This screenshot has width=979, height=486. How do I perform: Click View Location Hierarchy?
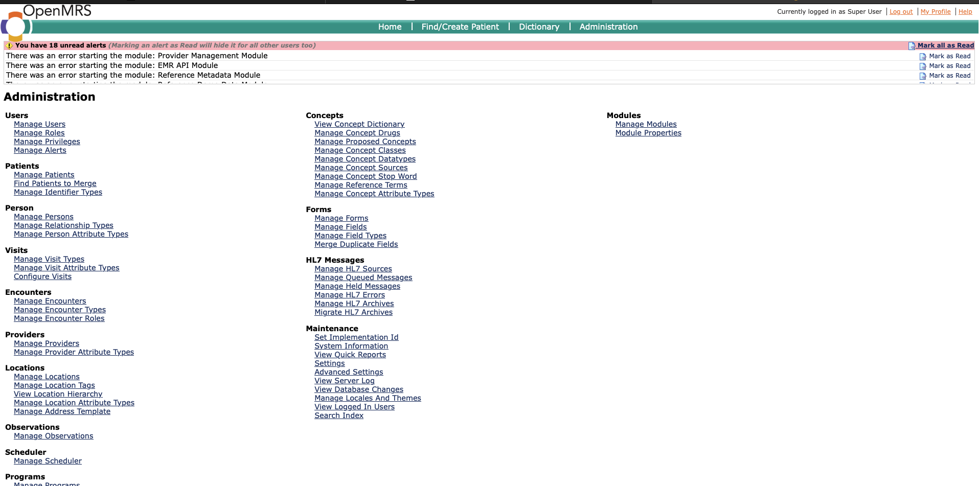(58, 394)
